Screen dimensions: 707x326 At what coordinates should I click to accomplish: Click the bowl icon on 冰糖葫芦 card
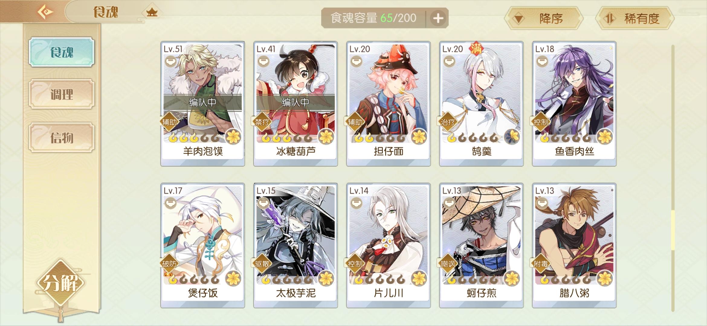264,62
